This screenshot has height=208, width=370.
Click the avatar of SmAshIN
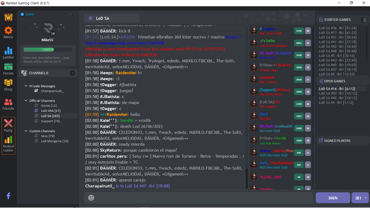[x=254, y=80]
